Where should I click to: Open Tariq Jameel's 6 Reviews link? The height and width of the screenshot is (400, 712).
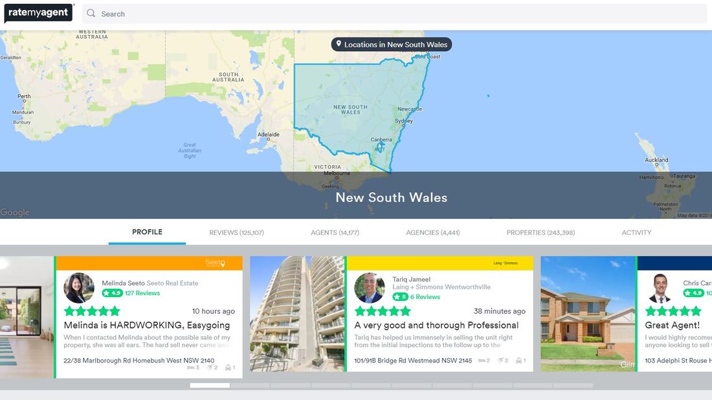click(x=425, y=296)
